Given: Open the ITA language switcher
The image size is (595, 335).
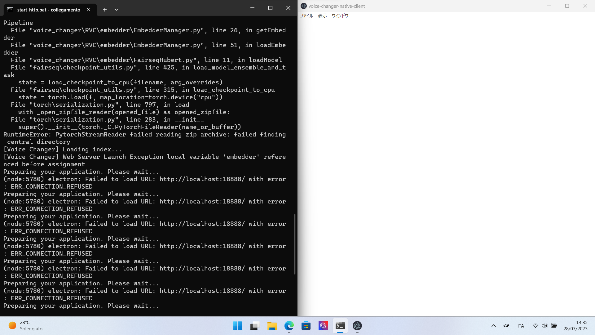Looking at the screenshot, I should point(521,326).
